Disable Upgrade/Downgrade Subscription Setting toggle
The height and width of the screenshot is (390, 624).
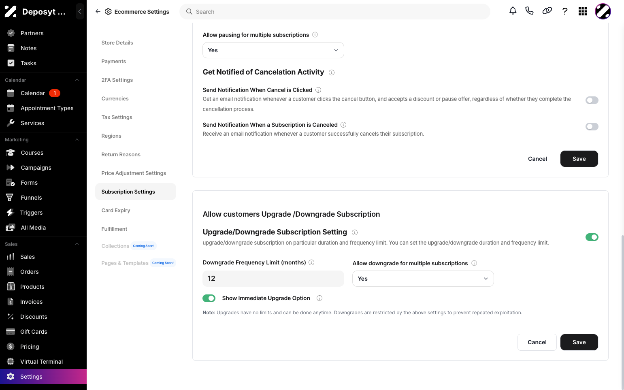tap(592, 237)
